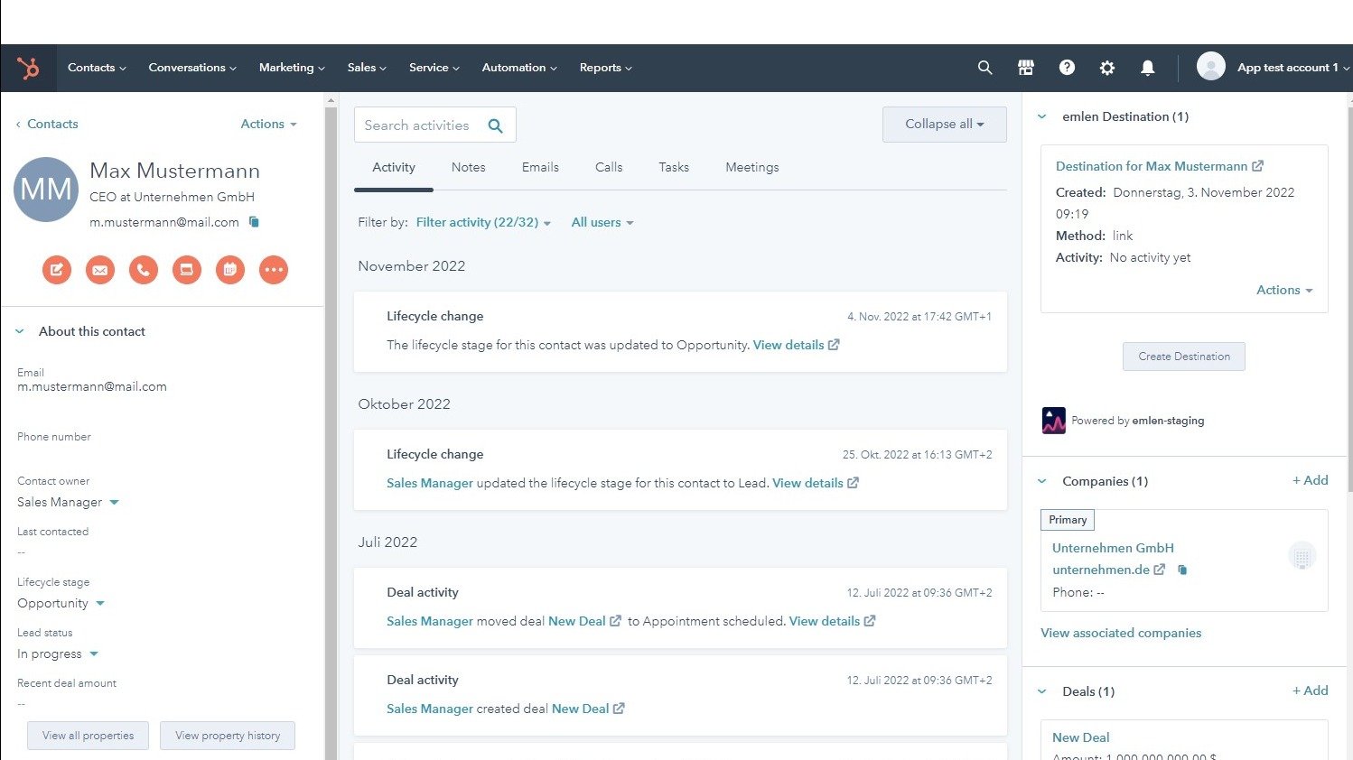Expand the Collapse all dropdown button
This screenshot has width=1353, height=760.
pos(944,125)
